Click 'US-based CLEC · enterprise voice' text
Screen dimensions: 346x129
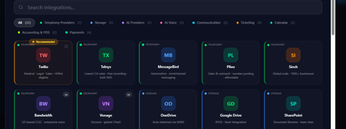(43, 122)
